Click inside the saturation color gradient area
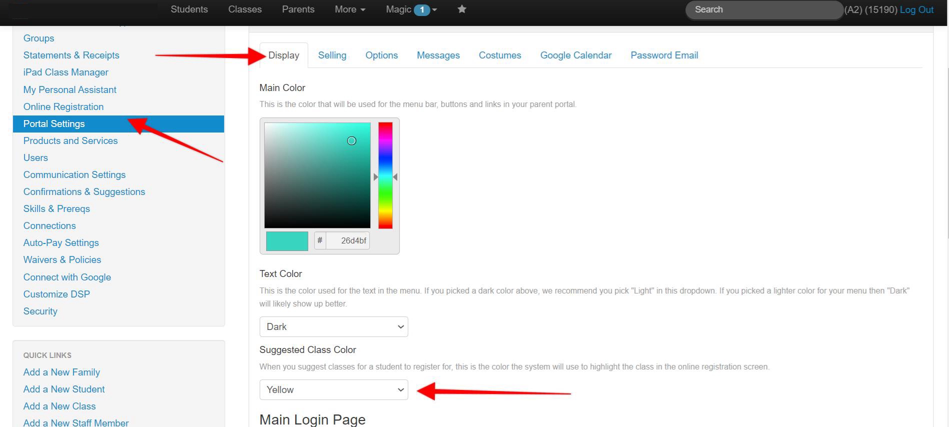Screen dimensions: 949x427 tap(317, 175)
